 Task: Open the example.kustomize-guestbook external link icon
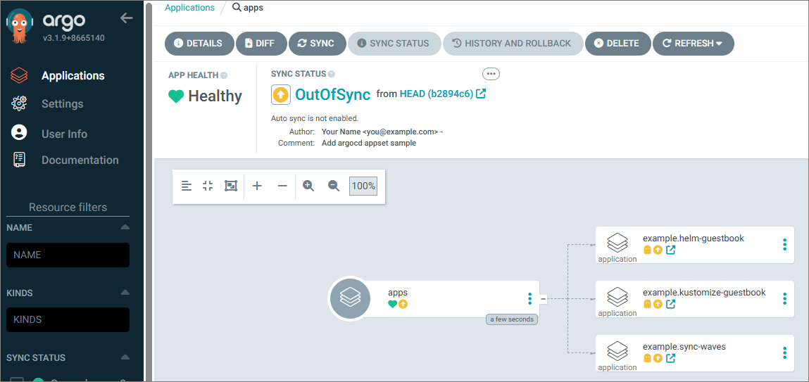coord(671,304)
